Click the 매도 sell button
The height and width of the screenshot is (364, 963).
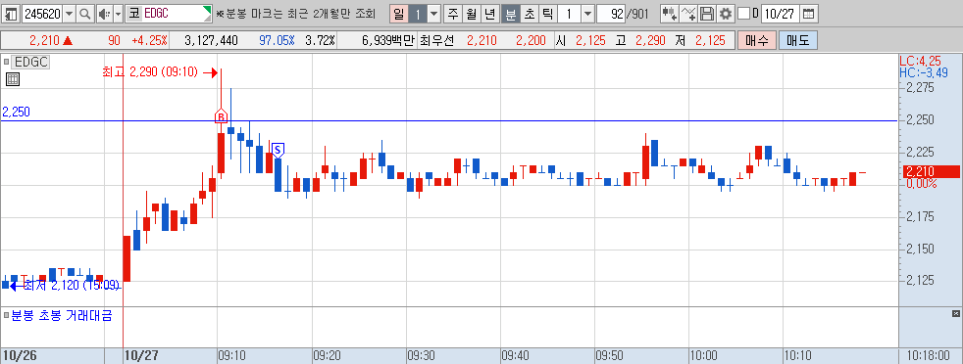[x=798, y=41]
